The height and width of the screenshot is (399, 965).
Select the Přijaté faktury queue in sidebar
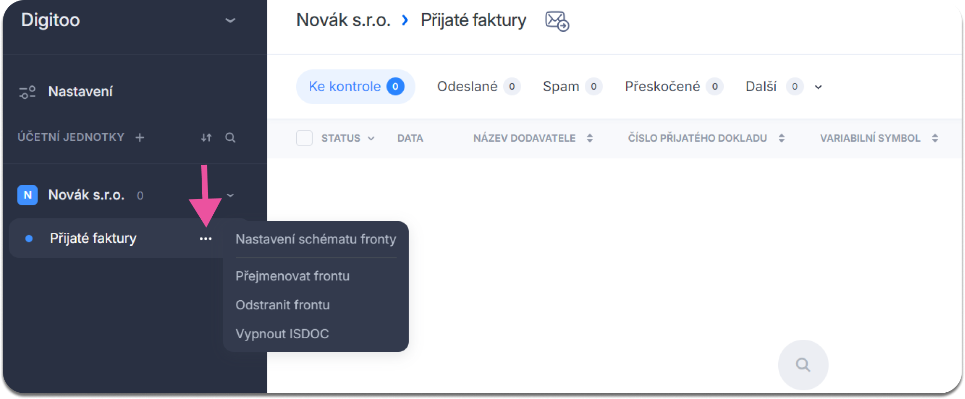tap(93, 239)
